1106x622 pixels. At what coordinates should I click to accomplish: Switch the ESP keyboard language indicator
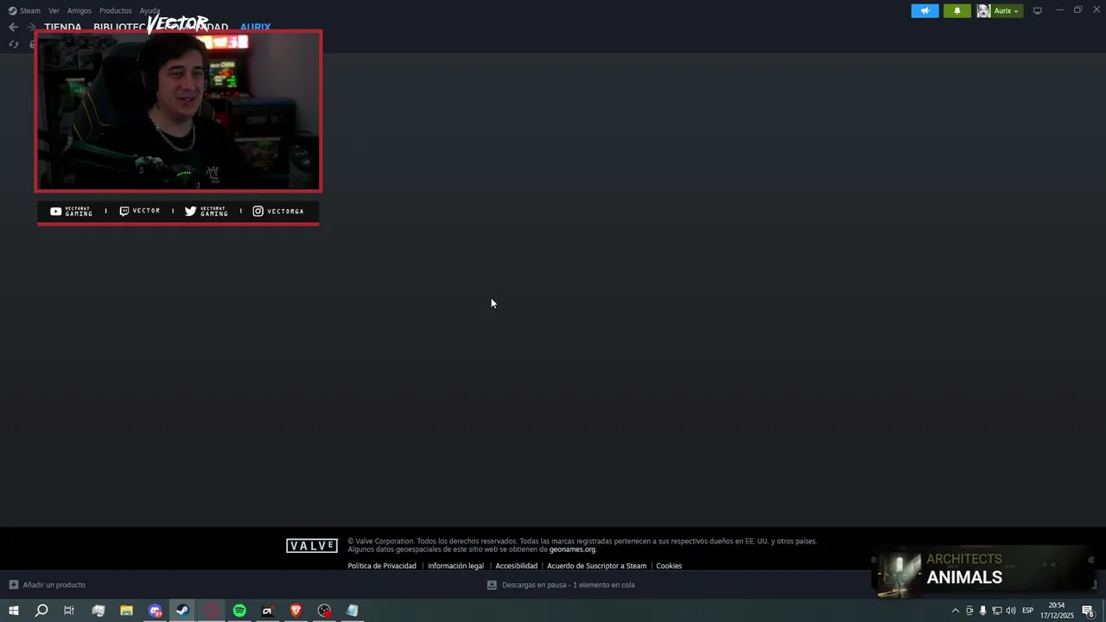pyautogui.click(x=1028, y=611)
